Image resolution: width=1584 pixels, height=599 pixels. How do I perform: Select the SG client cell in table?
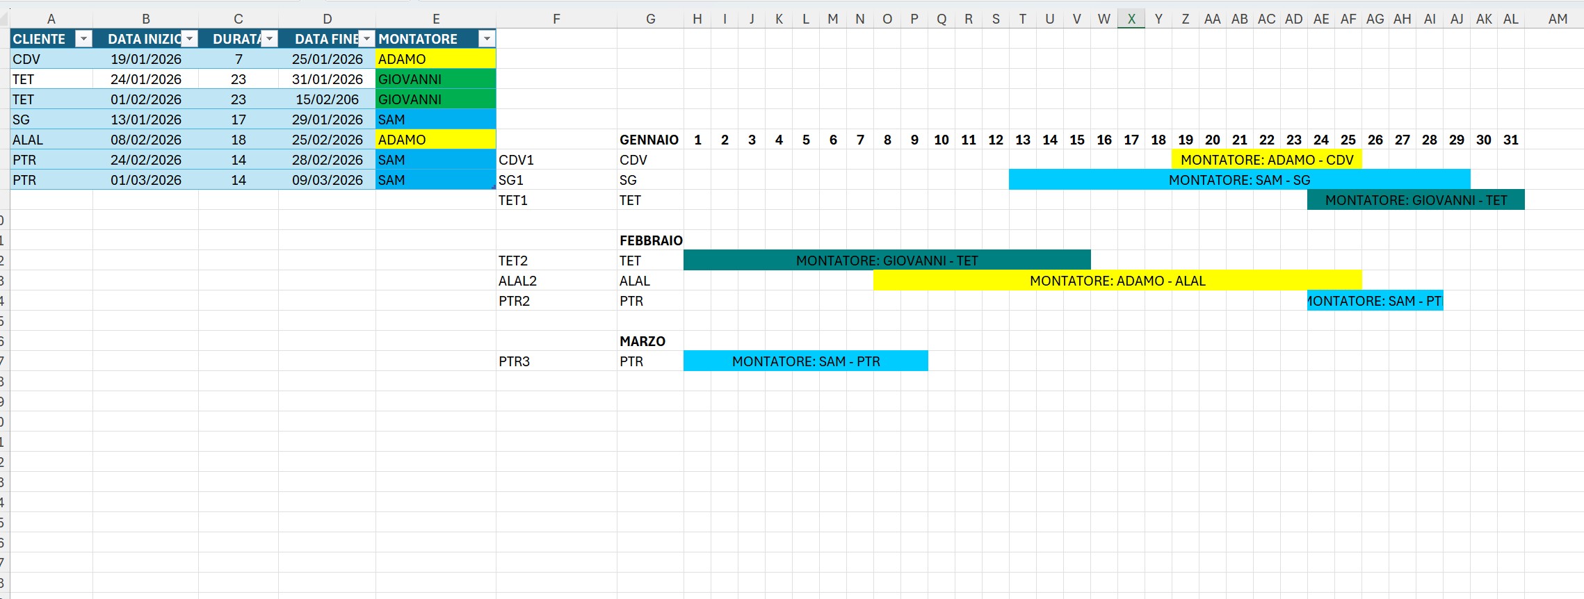51,120
